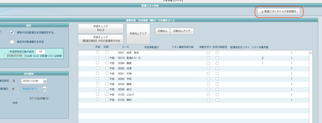Image resolution: width=322 pixels, height=123 pixels.
Task: Click R7.12.8(月曜) 分 label
Action: (39, 98)
